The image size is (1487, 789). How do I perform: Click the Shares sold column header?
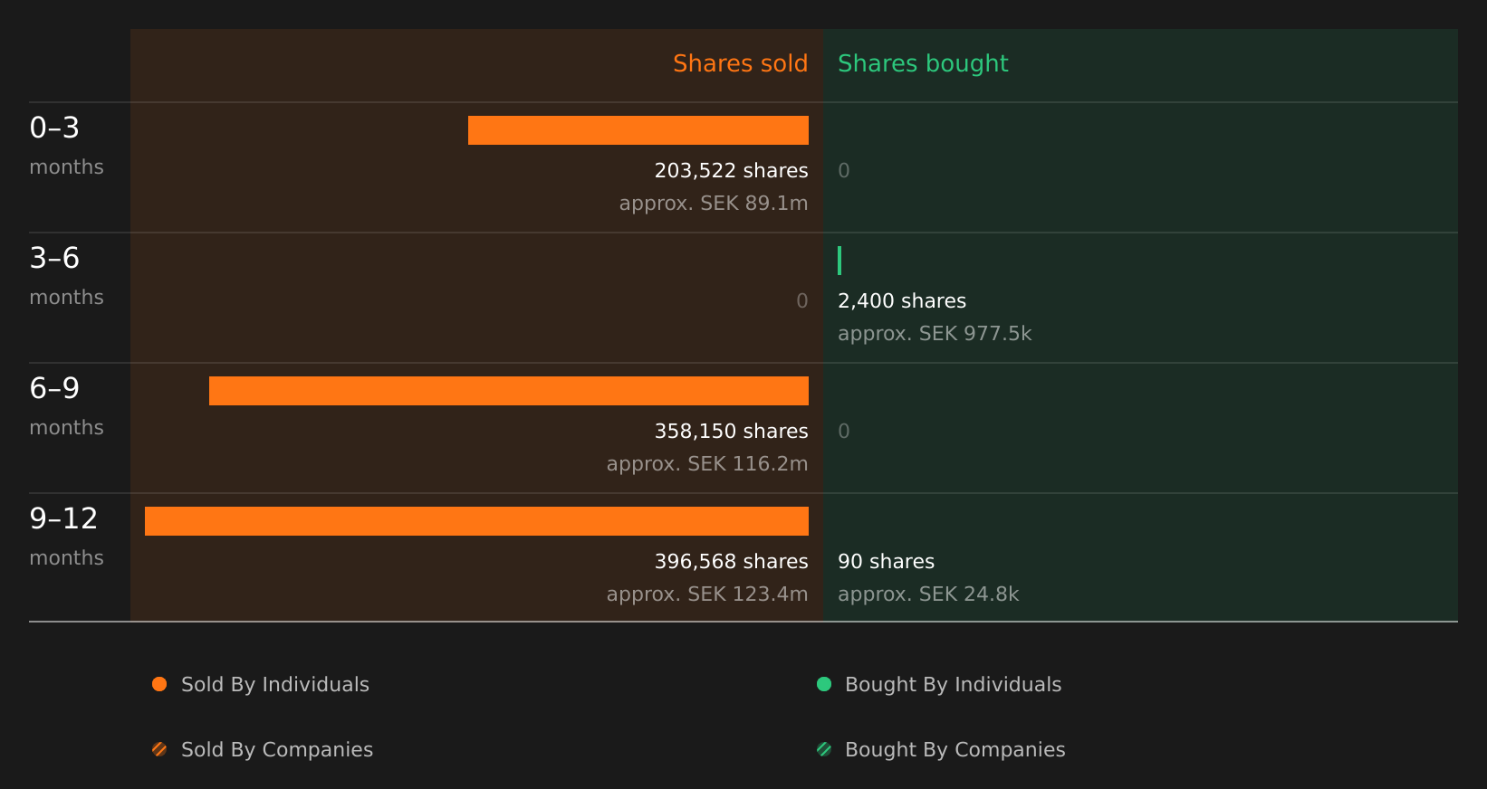pos(741,63)
